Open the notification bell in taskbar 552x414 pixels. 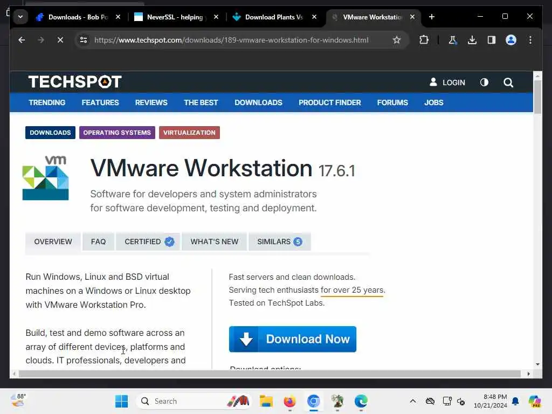(x=515, y=401)
